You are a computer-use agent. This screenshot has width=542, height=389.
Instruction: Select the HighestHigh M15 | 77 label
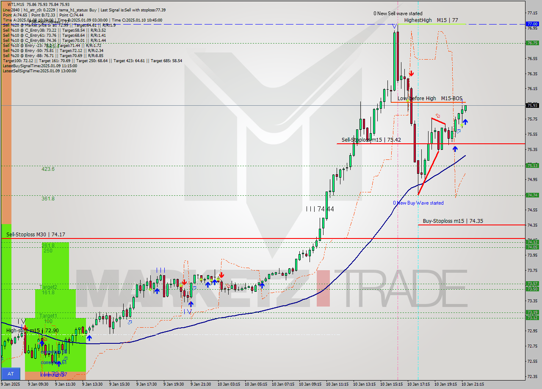(431, 20)
